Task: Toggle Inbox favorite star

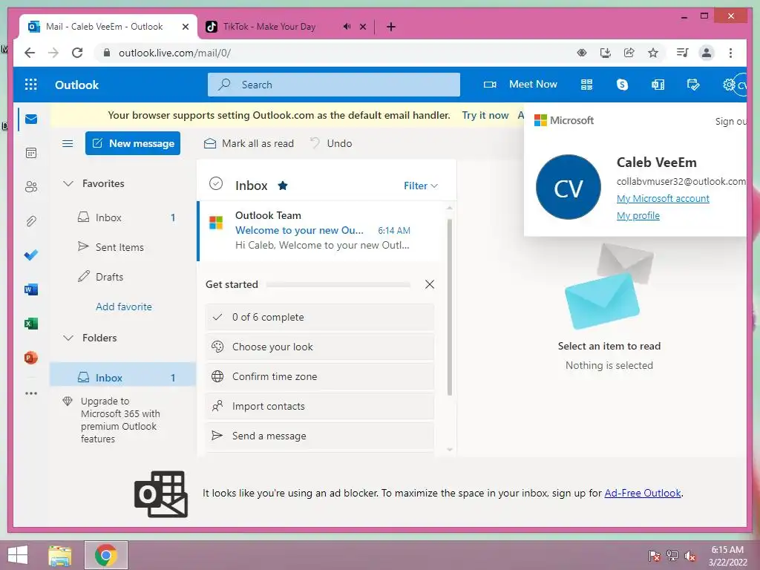Action: point(283,185)
